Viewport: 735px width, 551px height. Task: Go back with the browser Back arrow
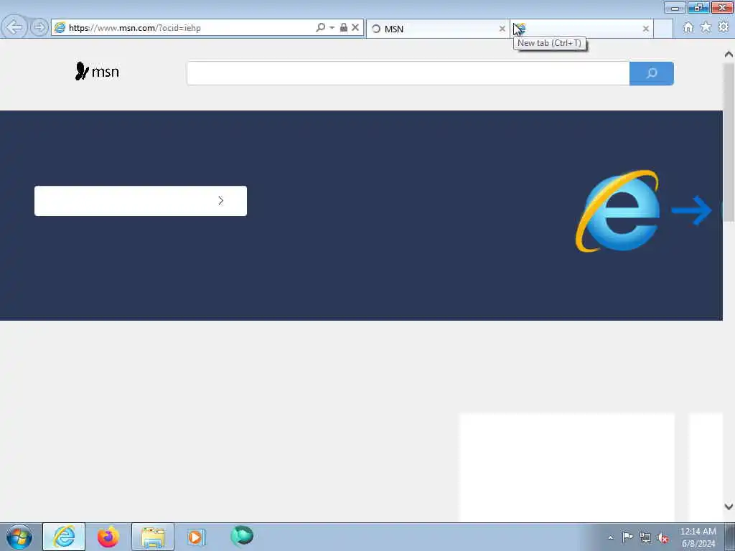pyautogui.click(x=14, y=27)
